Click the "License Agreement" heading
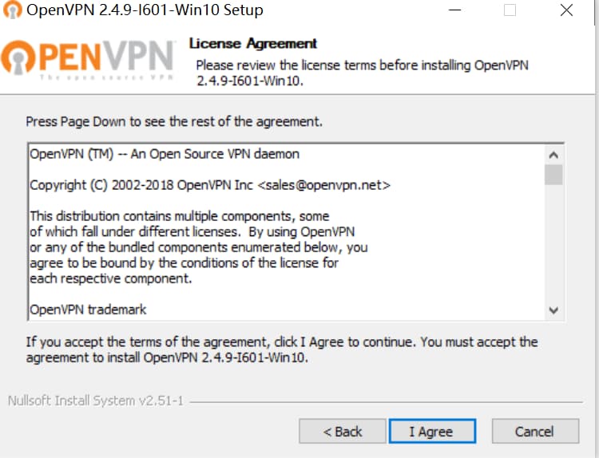Viewport: 599px width, 458px height. tap(252, 44)
